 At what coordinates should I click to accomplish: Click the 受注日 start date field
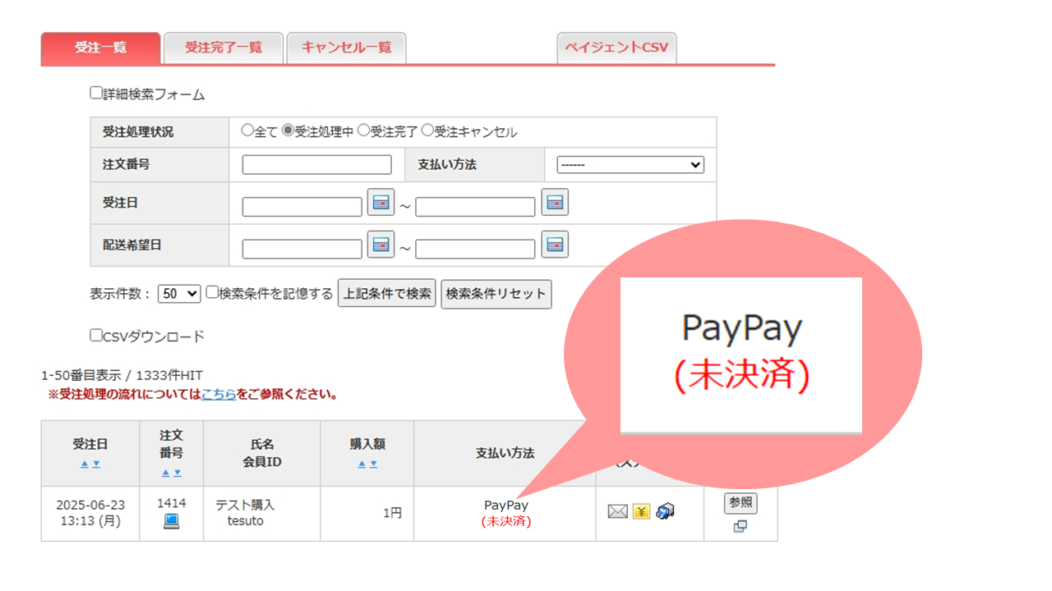click(302, 207)
